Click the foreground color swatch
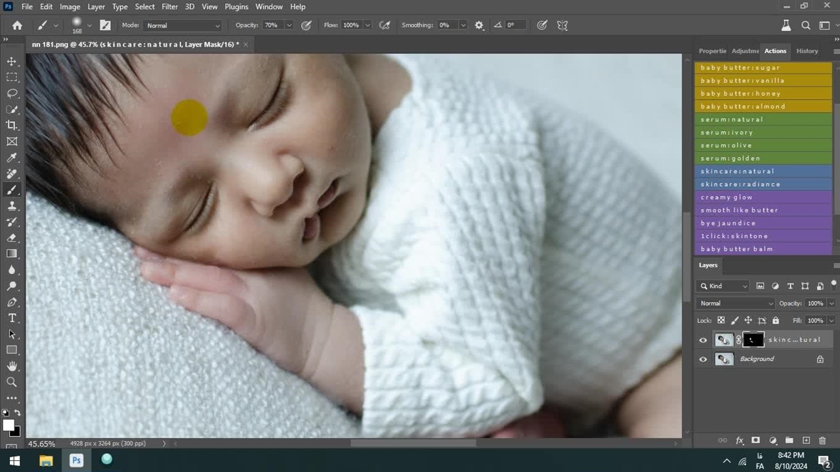The height and width of the screenshot is (472, 840). pyautogui.click(x=9, y=425)
